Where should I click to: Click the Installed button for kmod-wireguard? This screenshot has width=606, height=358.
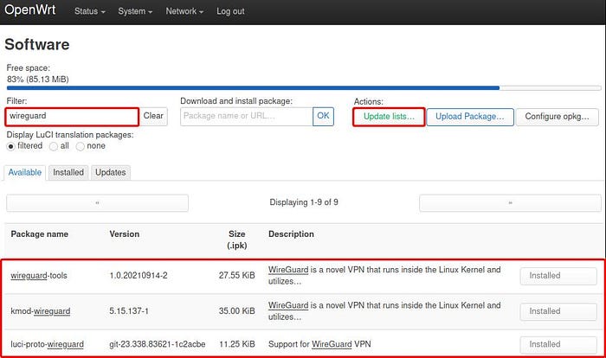[x=558, y=311]
